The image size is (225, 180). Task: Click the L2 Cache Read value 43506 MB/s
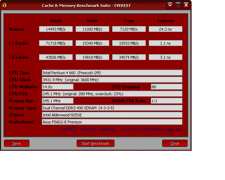point(56,57)
